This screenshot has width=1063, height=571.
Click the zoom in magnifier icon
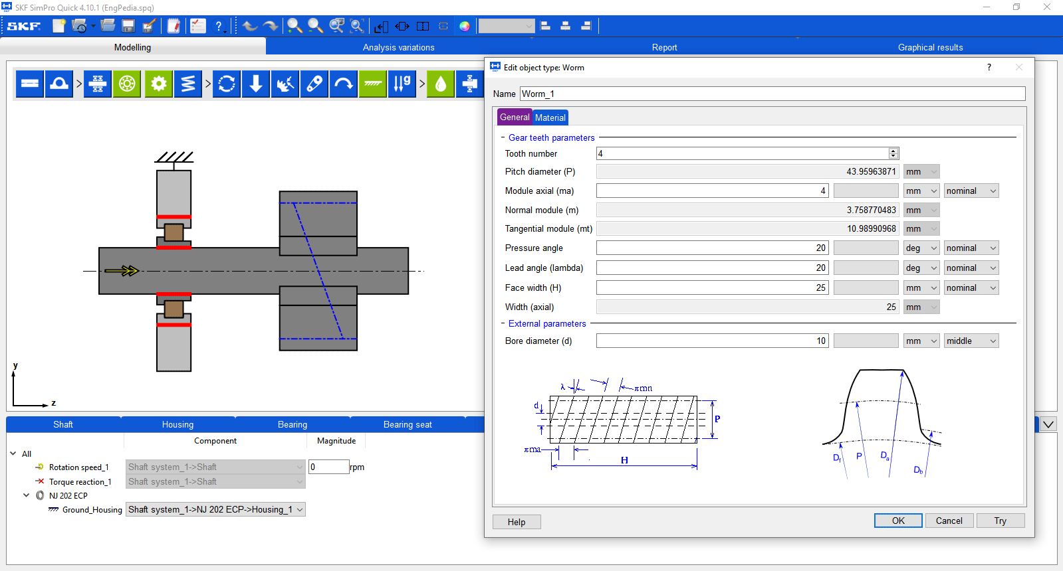295,26
